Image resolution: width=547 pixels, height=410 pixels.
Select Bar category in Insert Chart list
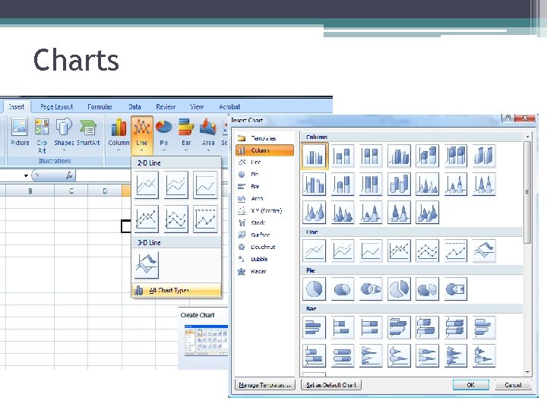[x=264, y=187]
